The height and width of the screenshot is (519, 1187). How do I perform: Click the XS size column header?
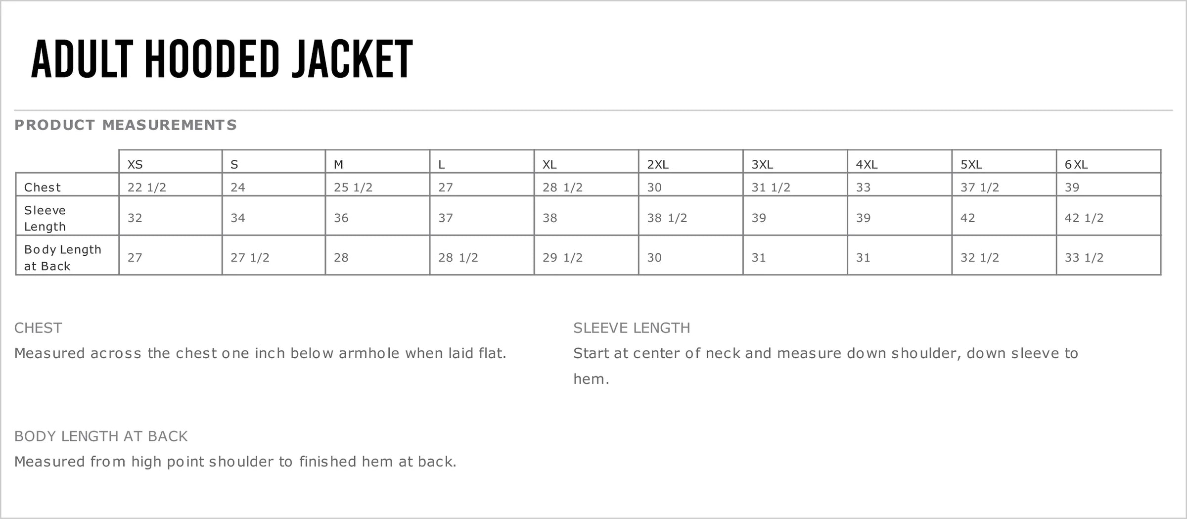pyautogui.click(x=135, y=164)
